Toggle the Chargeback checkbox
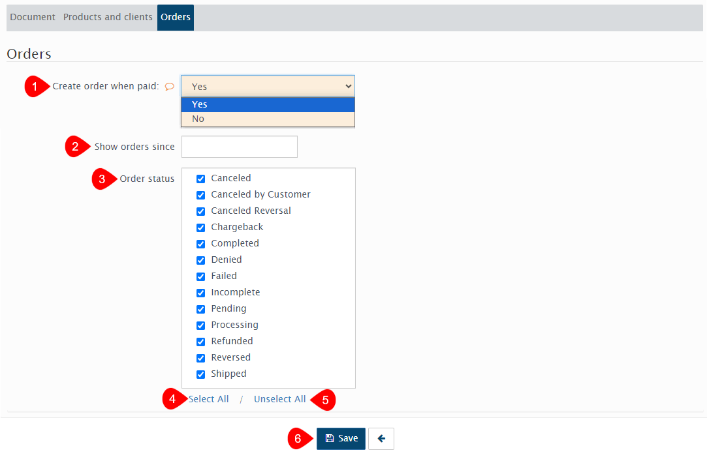This screenshot has width=707, height=459. click(x=201, y=228)
